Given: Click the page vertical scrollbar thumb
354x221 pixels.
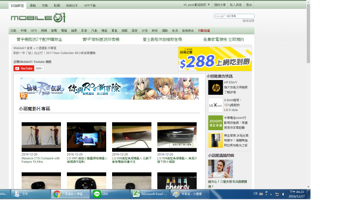Looking at the screenshot, I should (308, 33).
